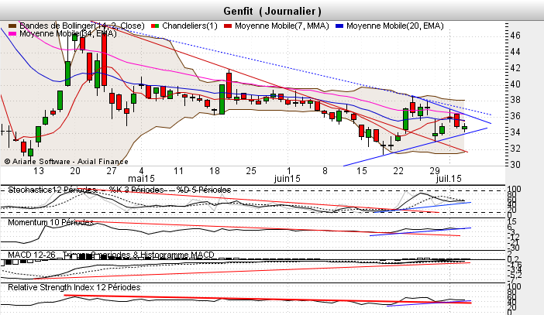The height and width of the screenshot is (315, 544).
Task: Click the 44 price level on the axis
Action: [x=515, y=52]
